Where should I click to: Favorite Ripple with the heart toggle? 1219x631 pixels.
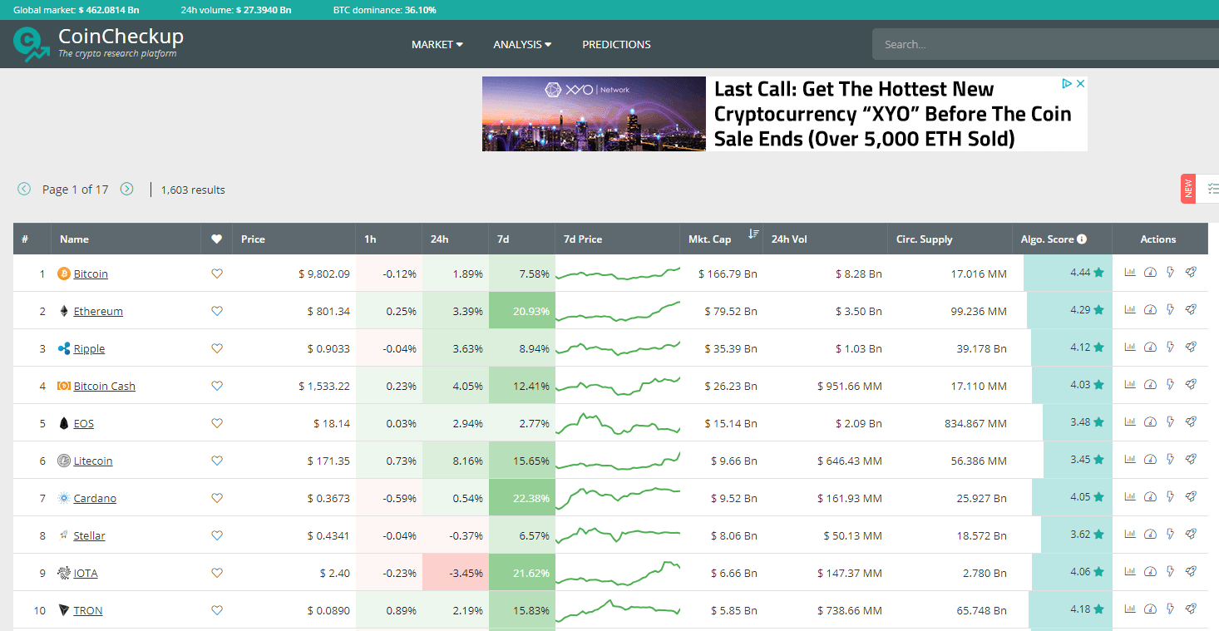[x=217, y=348]
